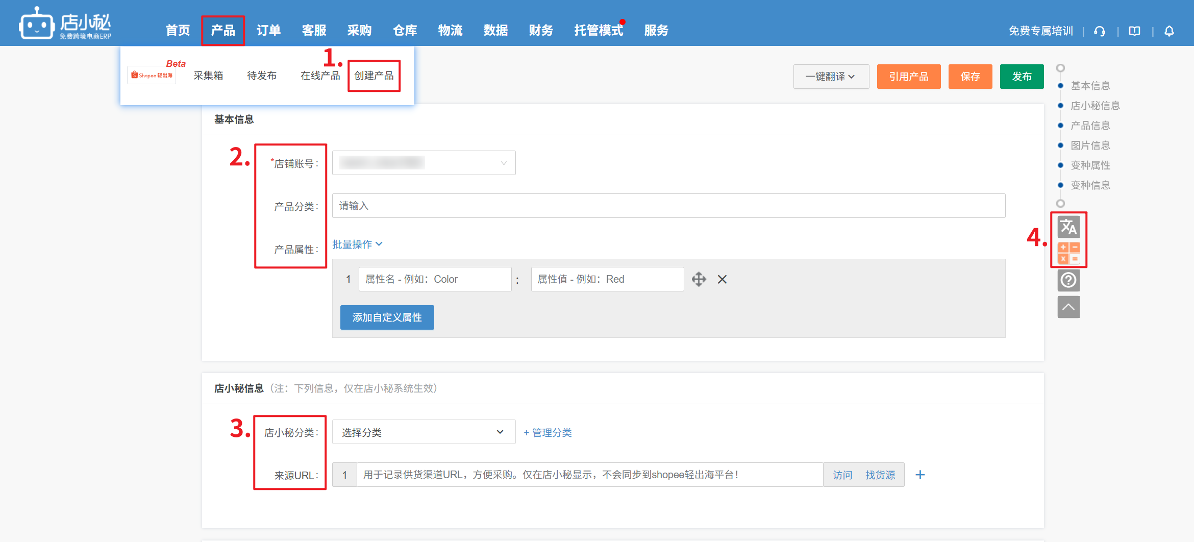
Task: Open the 订单 menu in top navigation
Action: [x=268, y=31]
